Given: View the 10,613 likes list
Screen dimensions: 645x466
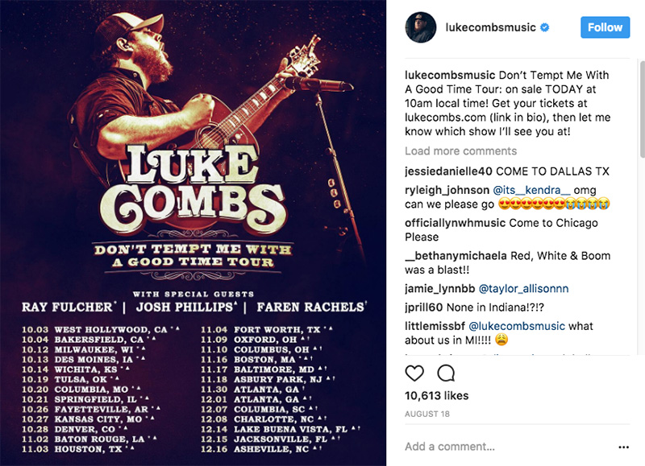Looking at the screenshot, I should 436,396.
